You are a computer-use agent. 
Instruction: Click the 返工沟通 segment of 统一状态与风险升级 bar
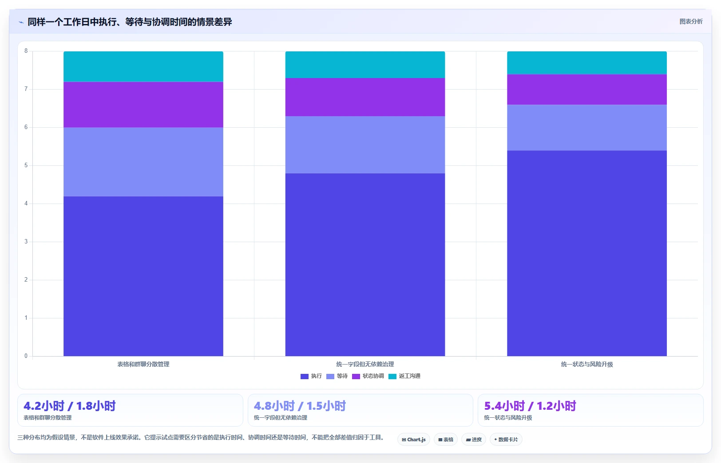pos(587,63)
